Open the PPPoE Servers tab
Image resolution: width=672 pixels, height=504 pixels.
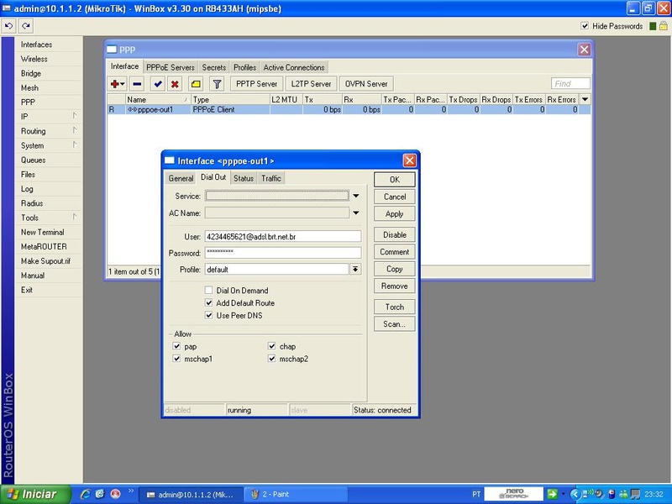pyautogui.click(x=171, y=68)
